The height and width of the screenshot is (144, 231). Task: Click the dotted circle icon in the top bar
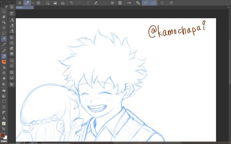[162, 3]
